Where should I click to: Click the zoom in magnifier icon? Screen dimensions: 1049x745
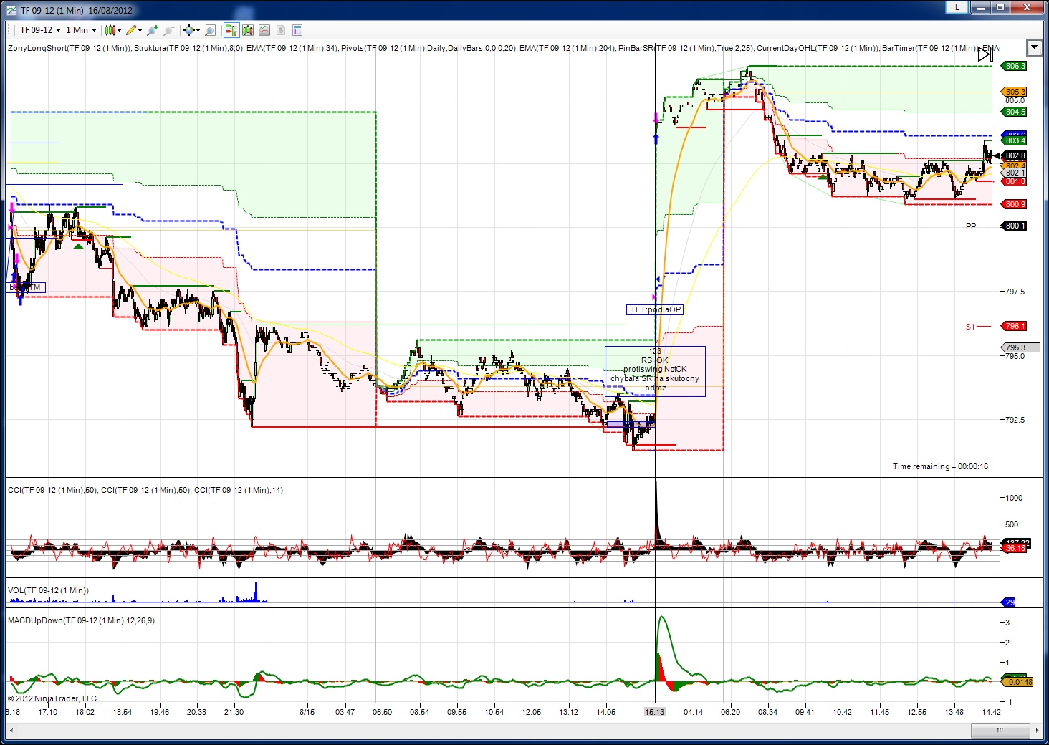[152, 30]
